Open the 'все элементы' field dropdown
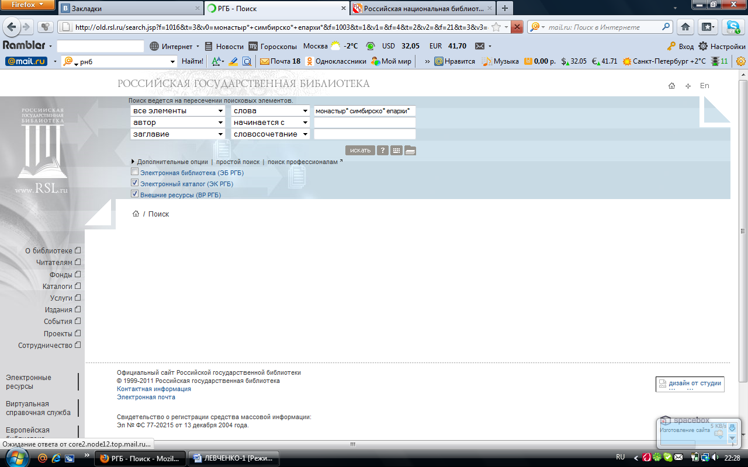This screenshot has height=467, width=748. [x=178, y=111]
